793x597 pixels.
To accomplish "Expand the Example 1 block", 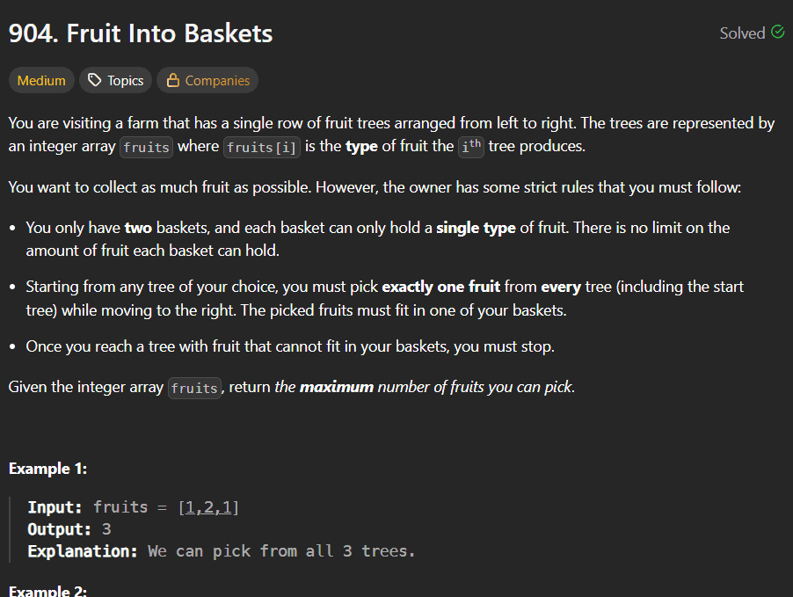I will (46, 468).
